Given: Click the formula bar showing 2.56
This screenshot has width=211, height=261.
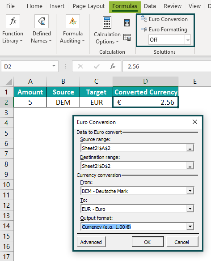Looking at the screenshot, I should point(167,66).
